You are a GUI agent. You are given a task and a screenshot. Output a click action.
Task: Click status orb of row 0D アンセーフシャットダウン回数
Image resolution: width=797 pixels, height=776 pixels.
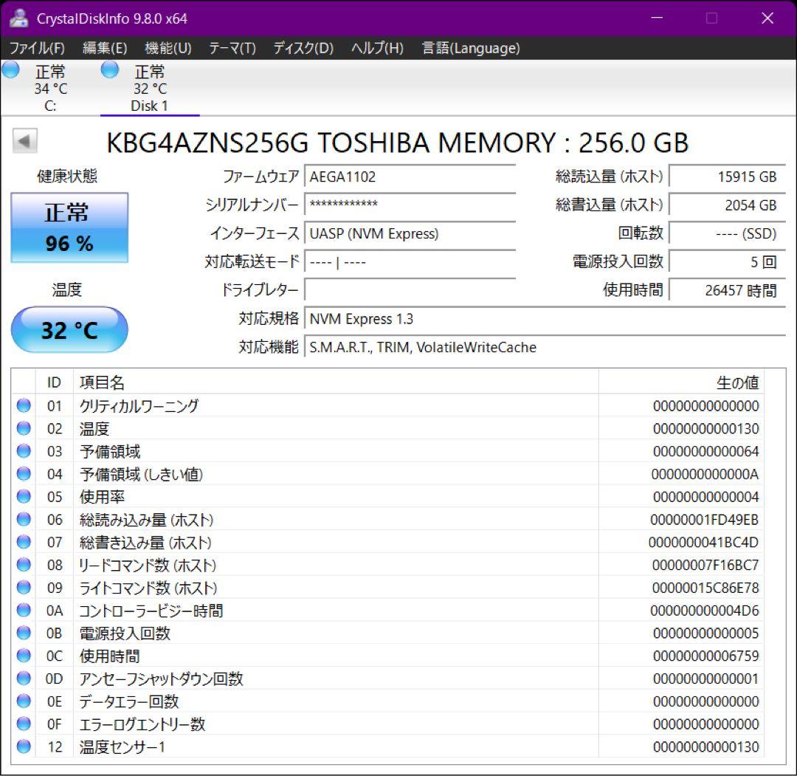coord(24,678)
